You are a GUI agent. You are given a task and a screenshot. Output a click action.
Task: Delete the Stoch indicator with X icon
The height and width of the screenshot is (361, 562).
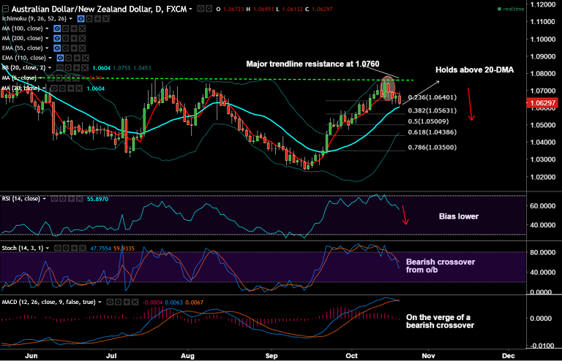[x=83, y=248]
